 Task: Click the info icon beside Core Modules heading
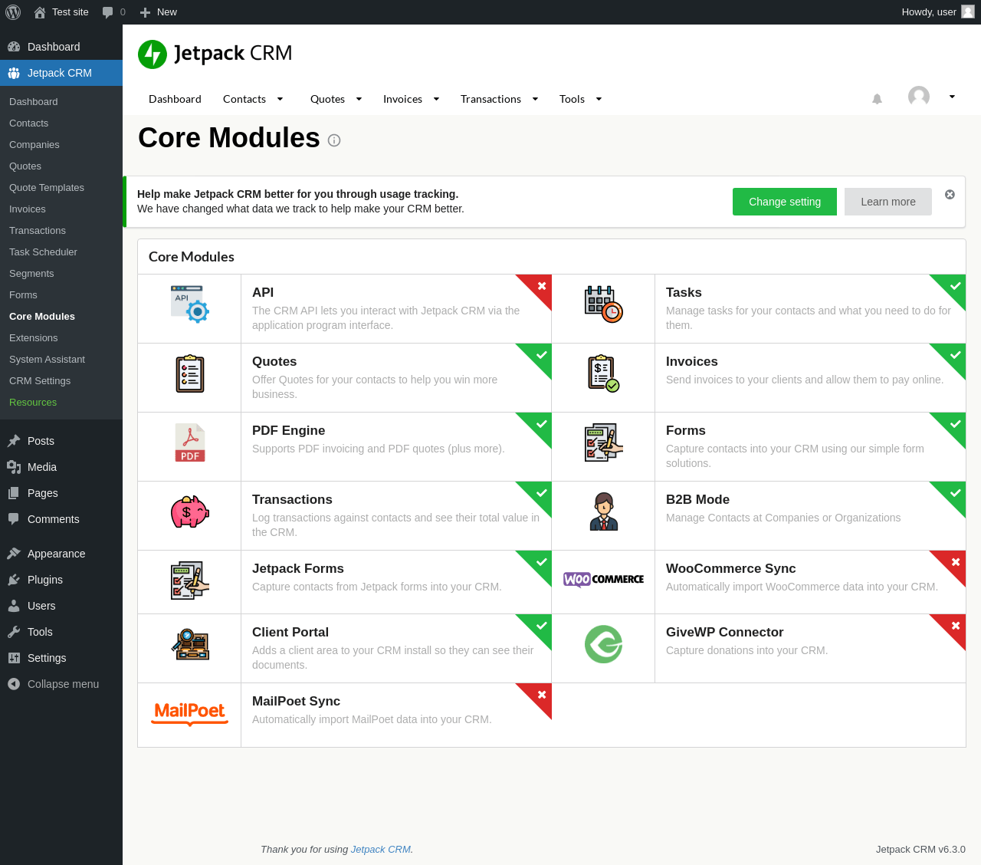coord(334,140)
